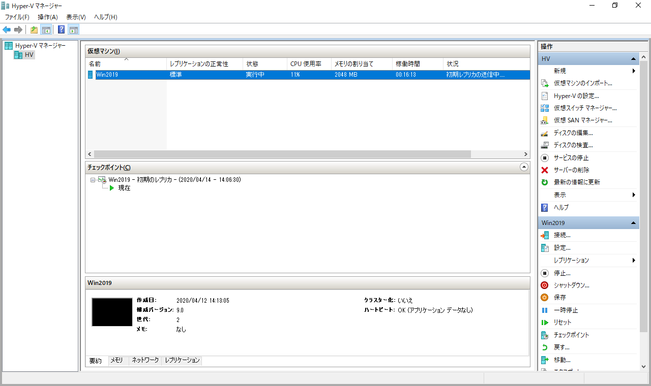
Task: Open 設定 for Win2019
Action: [562, 248]
